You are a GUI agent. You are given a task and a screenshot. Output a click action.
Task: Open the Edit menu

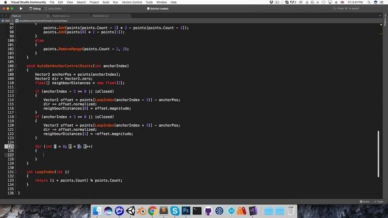61,2
